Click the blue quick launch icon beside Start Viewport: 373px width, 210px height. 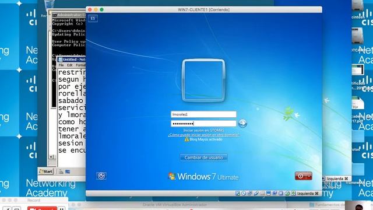pos(68,171)
